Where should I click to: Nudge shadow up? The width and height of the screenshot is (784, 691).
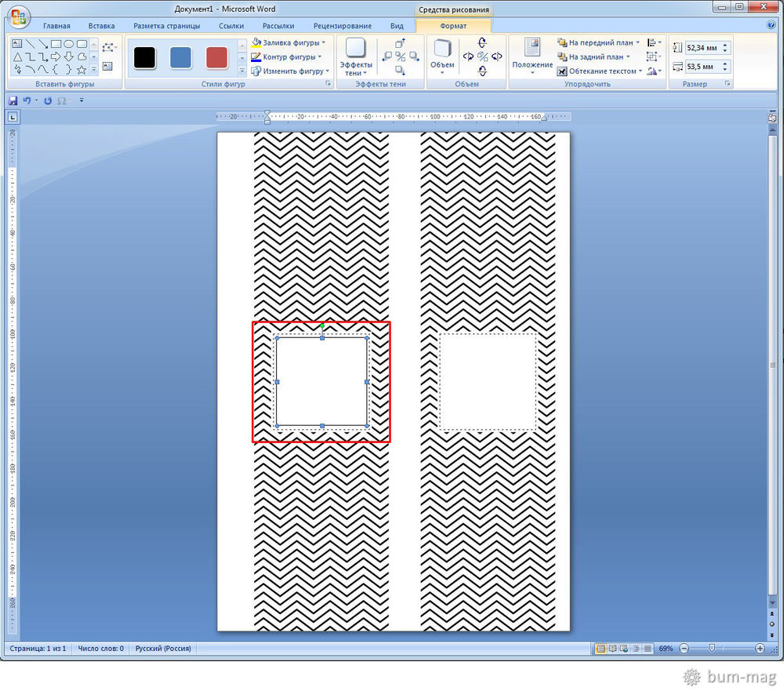[x=401, y=44]
